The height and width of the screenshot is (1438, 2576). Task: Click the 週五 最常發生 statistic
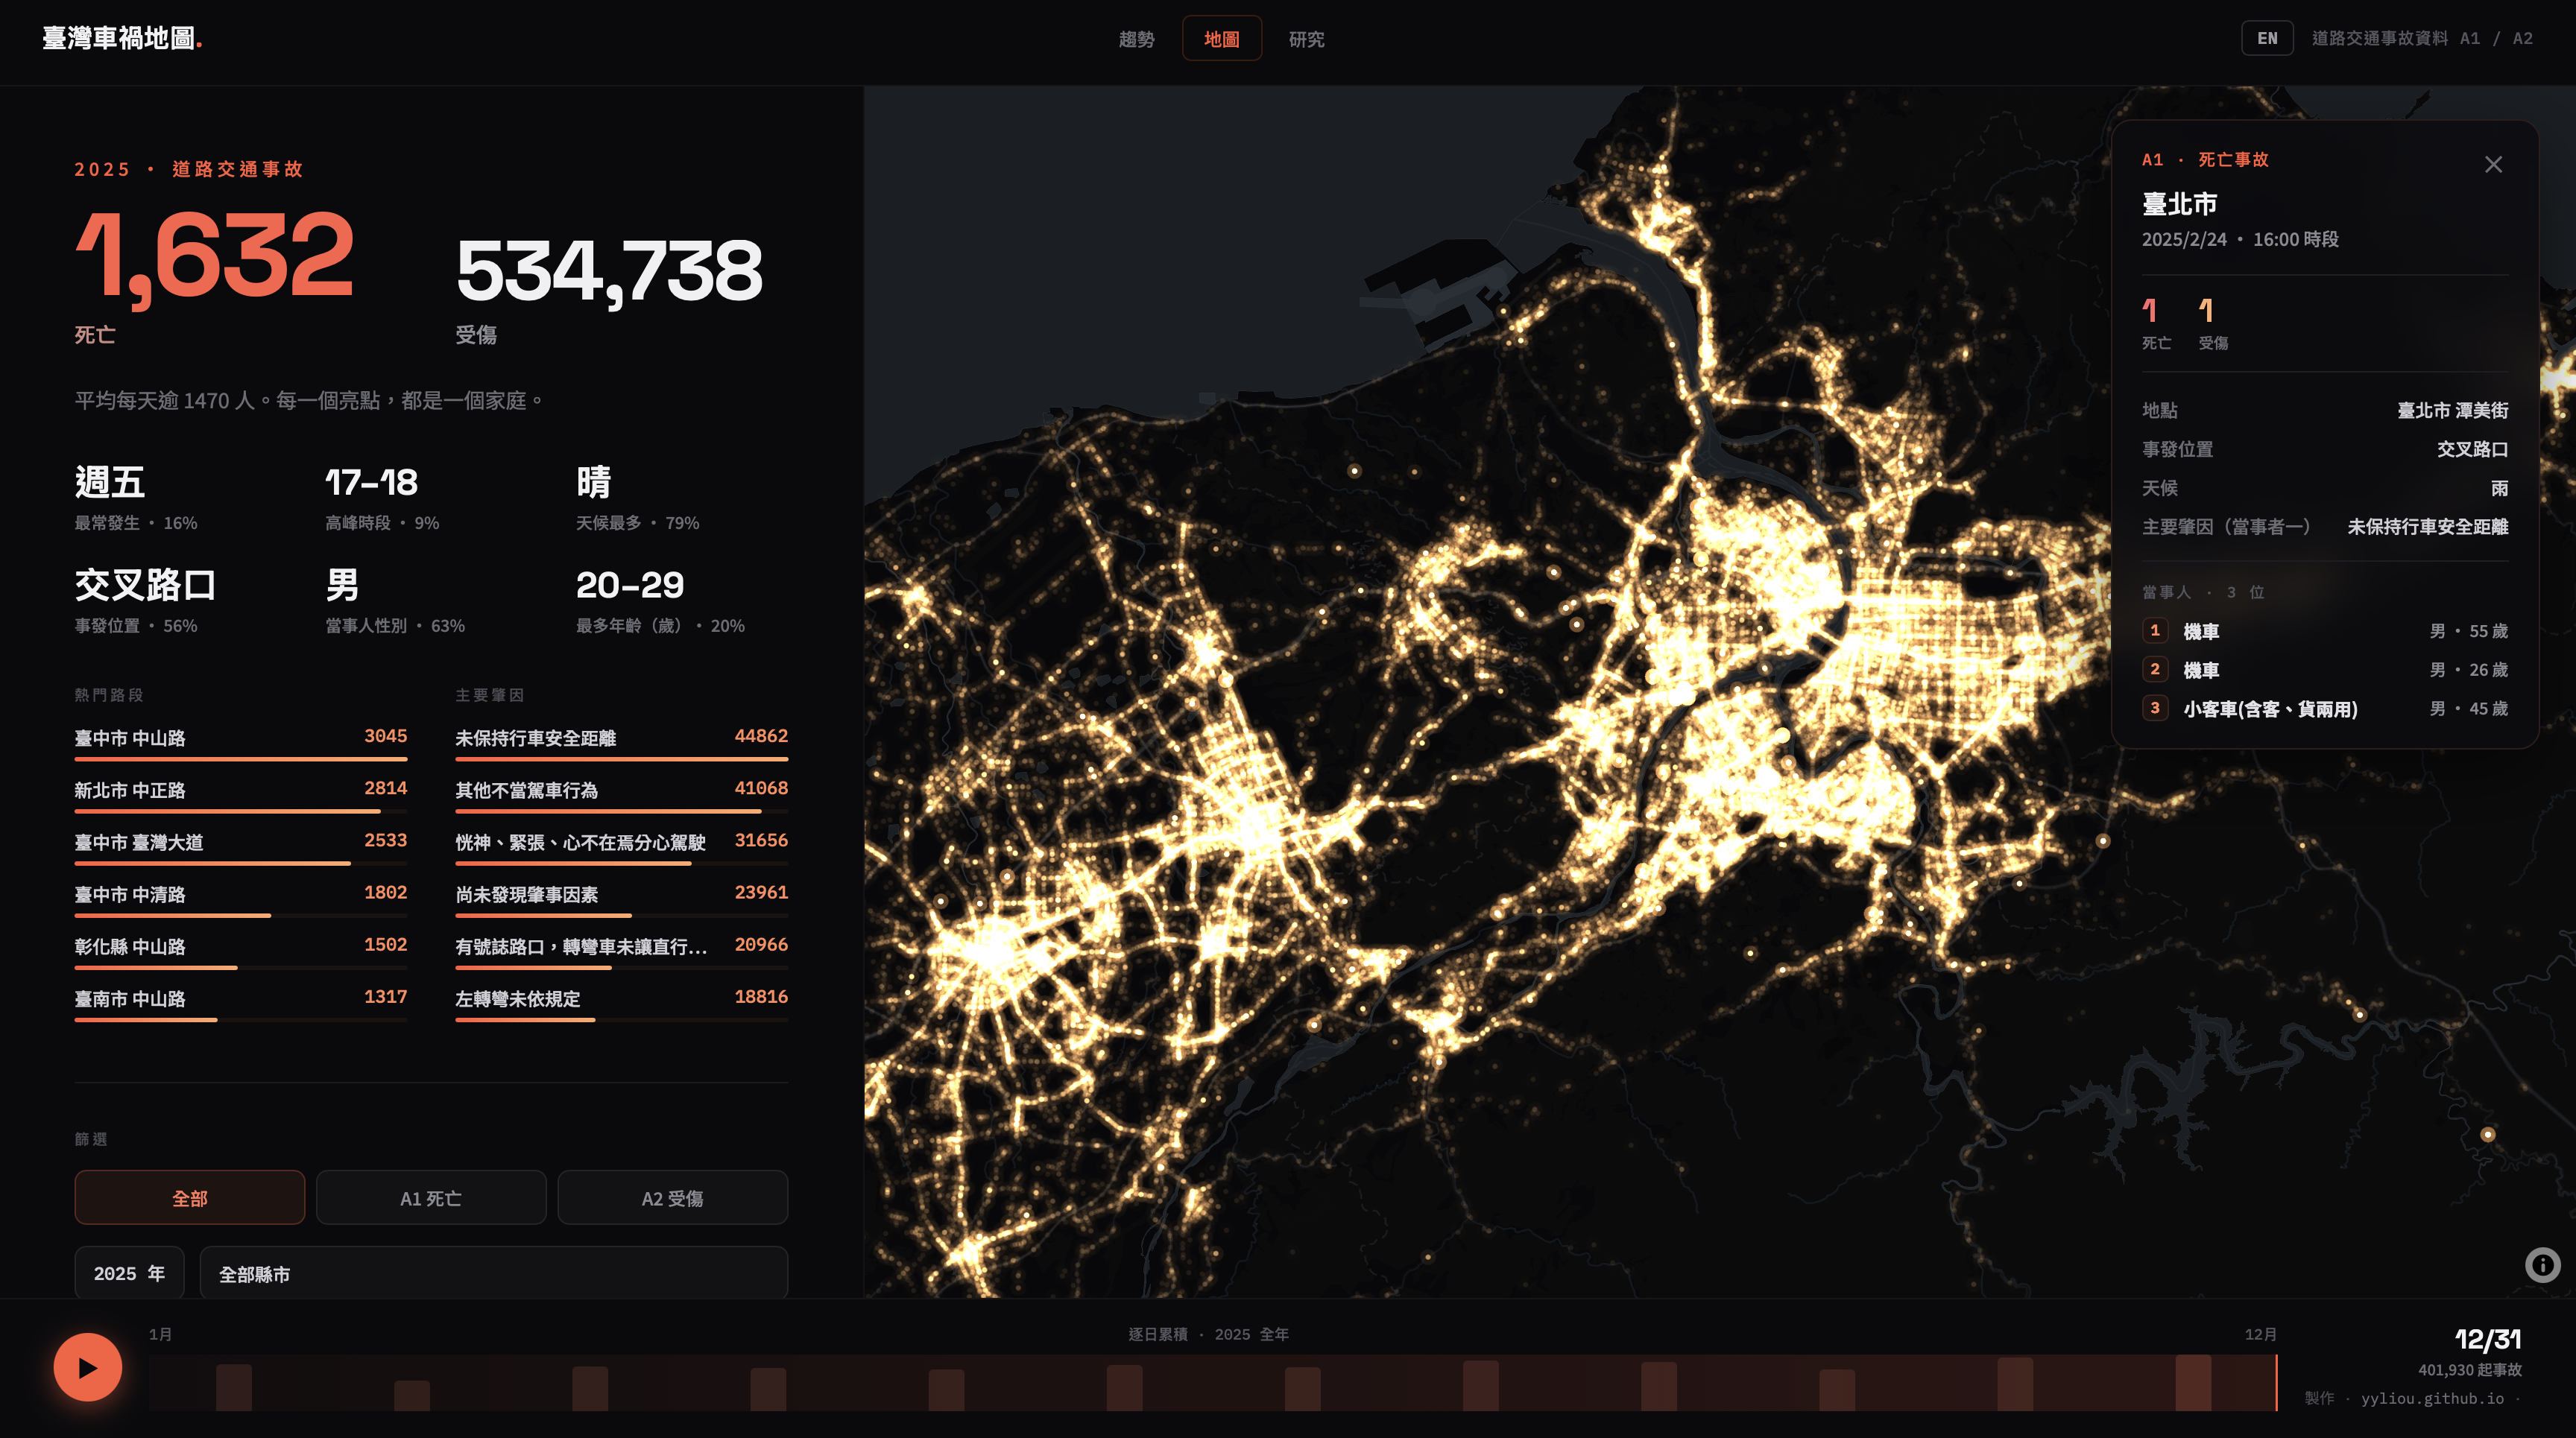click(x=136, y=498)
